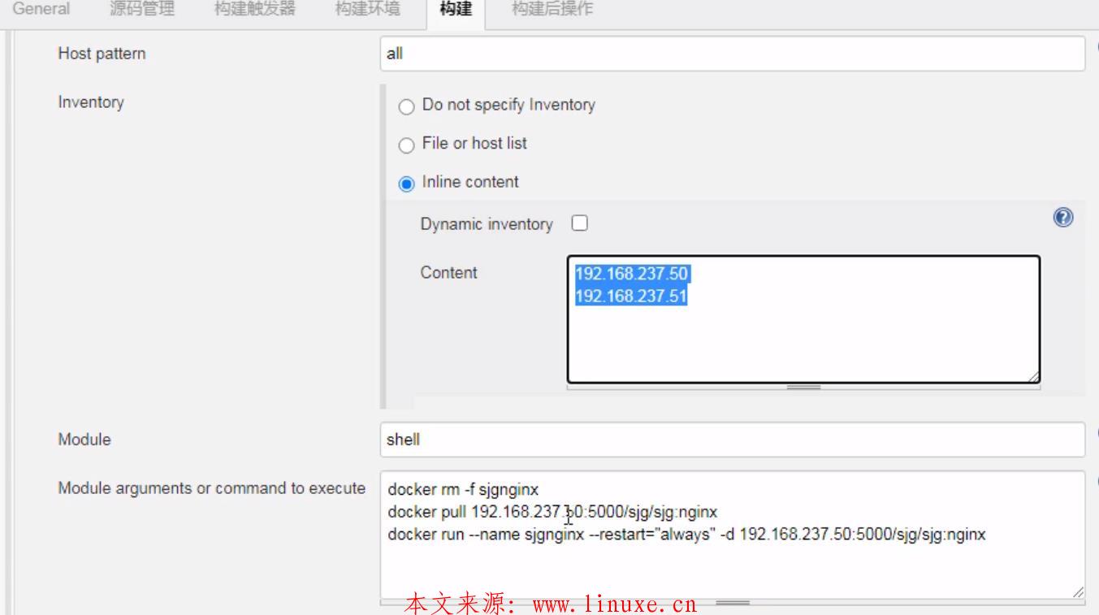This screenshot has height=615, width=1099.
Task: Select the 构建 tab
Action: tap(456, 10)
